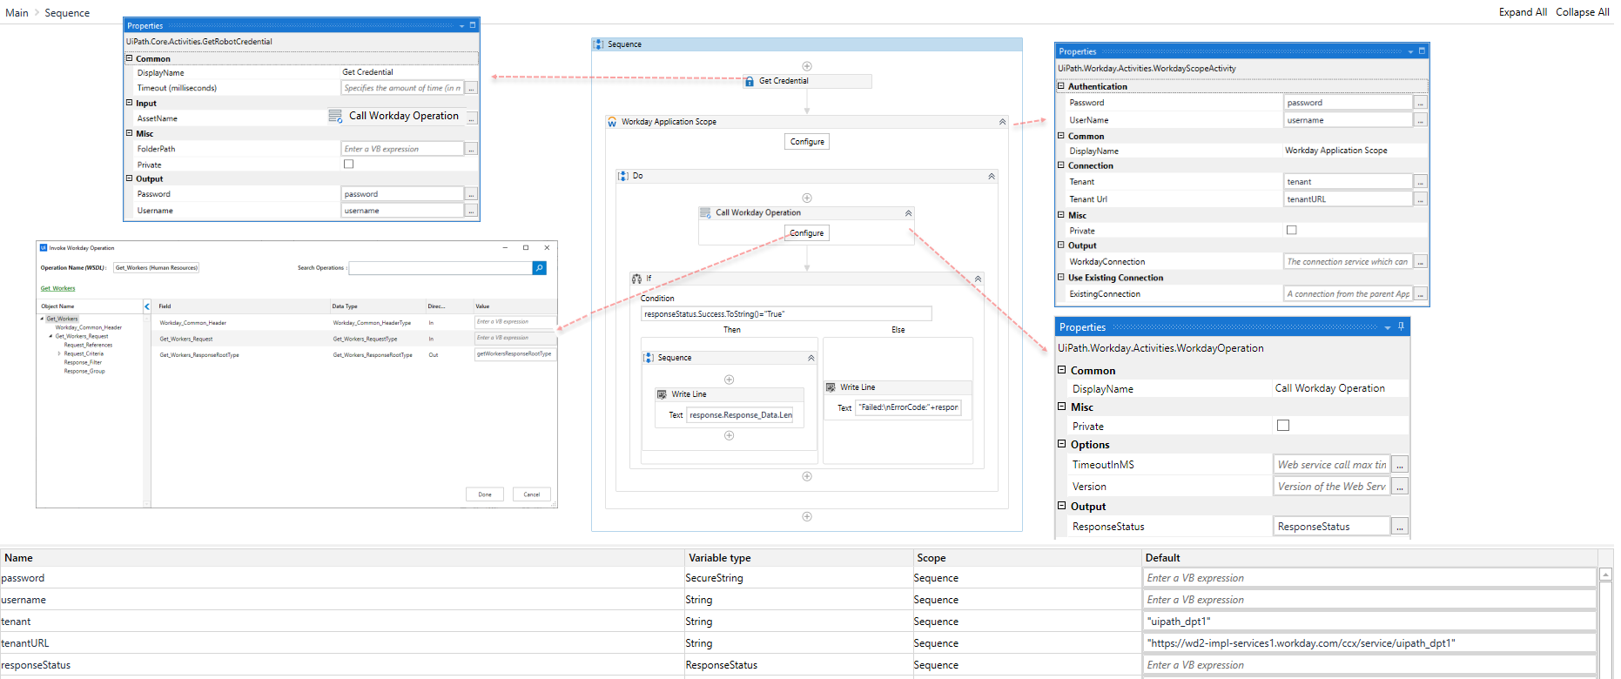1621x679 pixels.
Task: Open ellipsis editor for TimeoutInMS property
Action: click(1400, 465)
